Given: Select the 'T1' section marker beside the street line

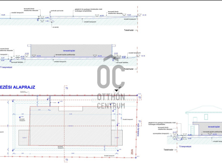Looking at the screenshot, I should tap(139, 121).
